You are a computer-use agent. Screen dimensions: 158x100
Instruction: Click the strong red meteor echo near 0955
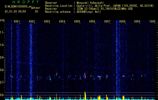coord(85,76)
